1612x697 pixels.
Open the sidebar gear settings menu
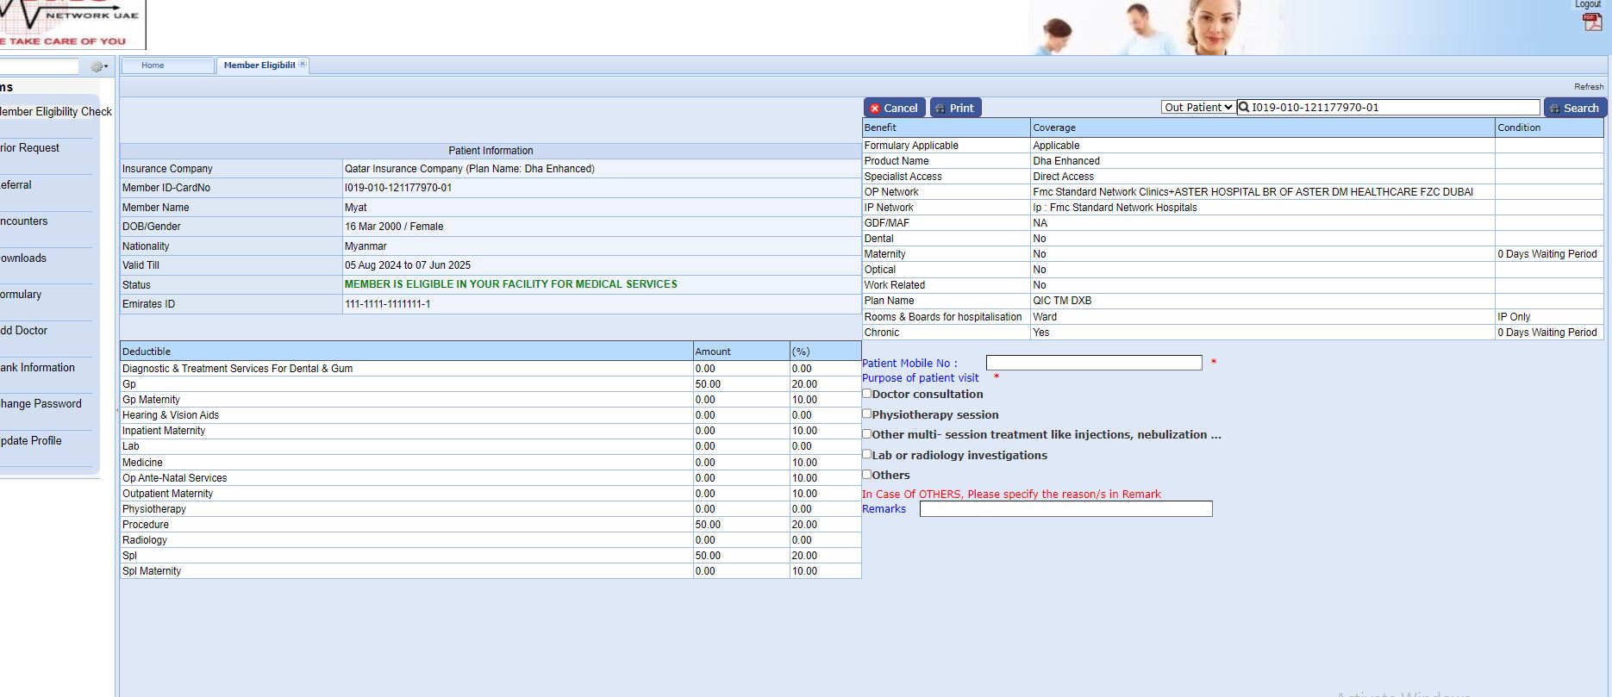point(98,67)
